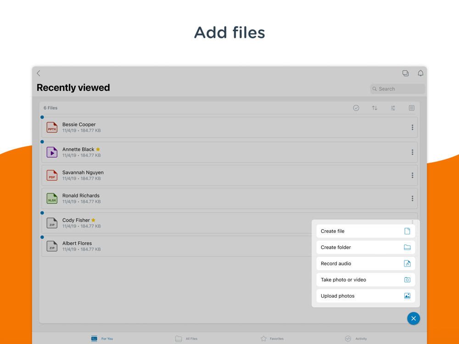The image size is (459, 344).
Task: Open more options for Bessie Cooper
Action: [412, 127]
